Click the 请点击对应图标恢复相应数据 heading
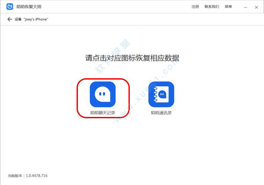Screen dimensions: 264x185 tap(132, 58)
